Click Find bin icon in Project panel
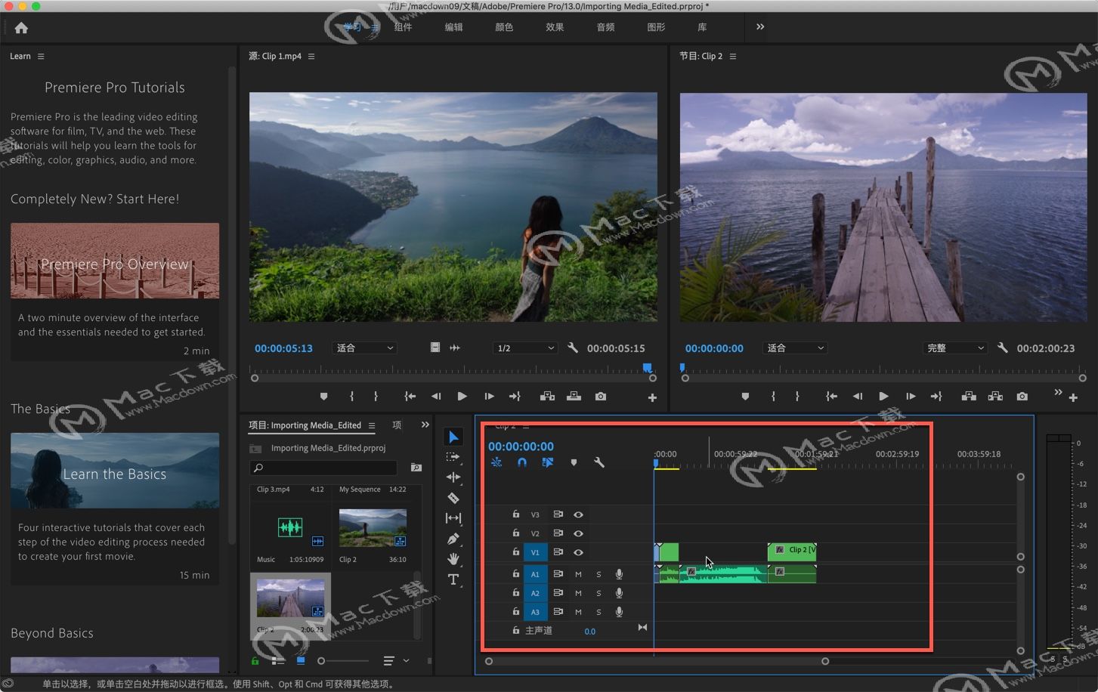 (x=416, y=468)
